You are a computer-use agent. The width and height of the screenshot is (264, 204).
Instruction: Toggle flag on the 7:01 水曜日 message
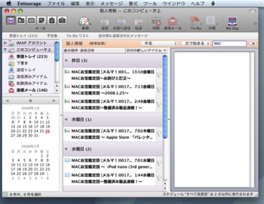point(159,163)
